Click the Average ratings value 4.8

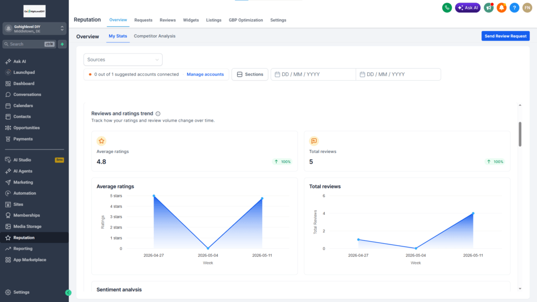(101, 161)
